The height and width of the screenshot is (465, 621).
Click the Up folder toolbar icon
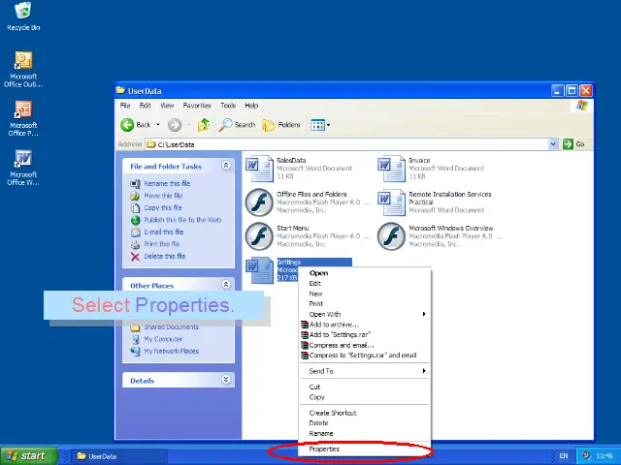[x=204, y=125]
